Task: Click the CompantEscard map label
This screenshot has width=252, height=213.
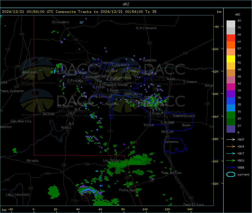Action: click(184, 116)
